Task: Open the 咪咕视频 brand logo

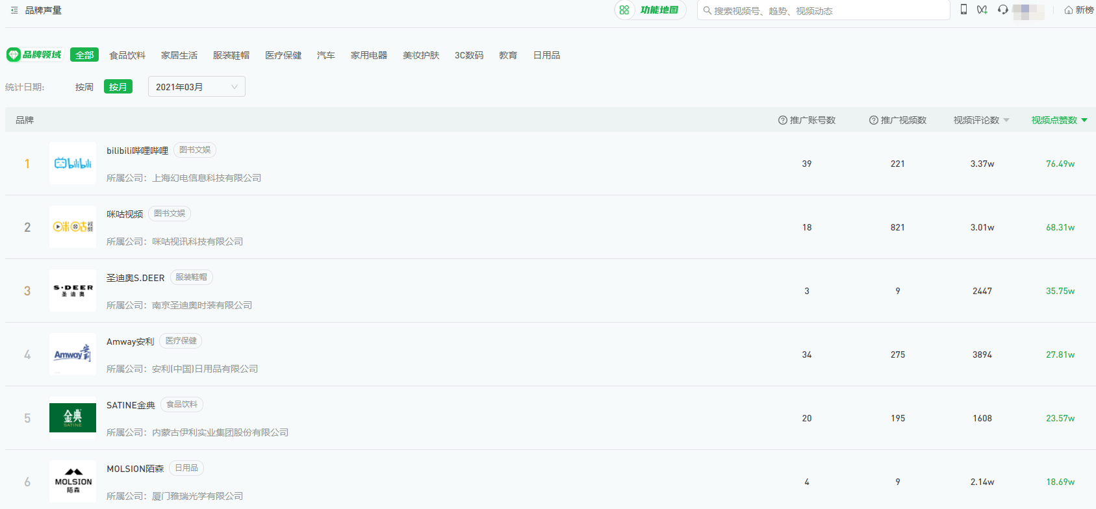Action: click(x=73, y=227)
